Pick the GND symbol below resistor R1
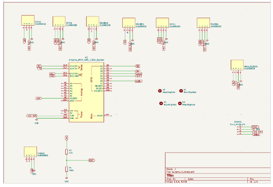The height and width of the screenshot is (187, 273). pos(66,177)
